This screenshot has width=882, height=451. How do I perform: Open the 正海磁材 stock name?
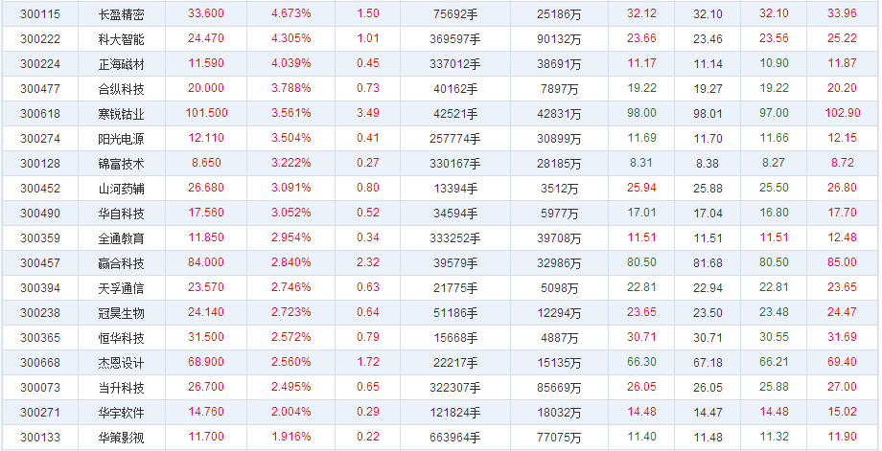tap(121, 64)
